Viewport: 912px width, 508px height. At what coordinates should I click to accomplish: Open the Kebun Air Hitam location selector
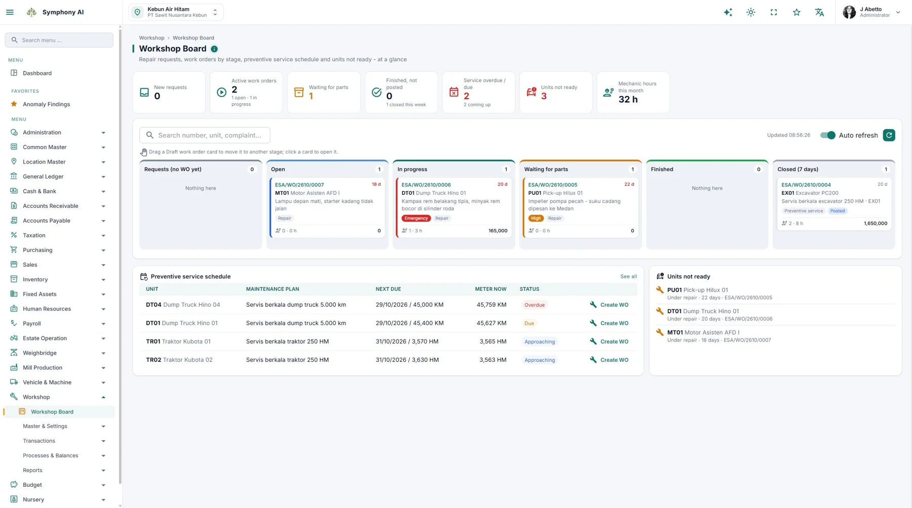[x=176, y=12]
